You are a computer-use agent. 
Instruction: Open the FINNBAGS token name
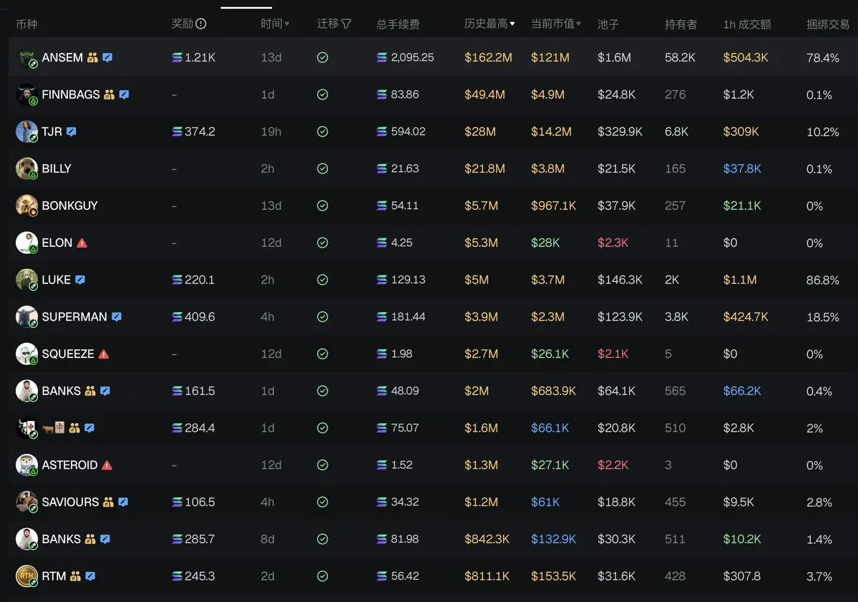(71, 94)
